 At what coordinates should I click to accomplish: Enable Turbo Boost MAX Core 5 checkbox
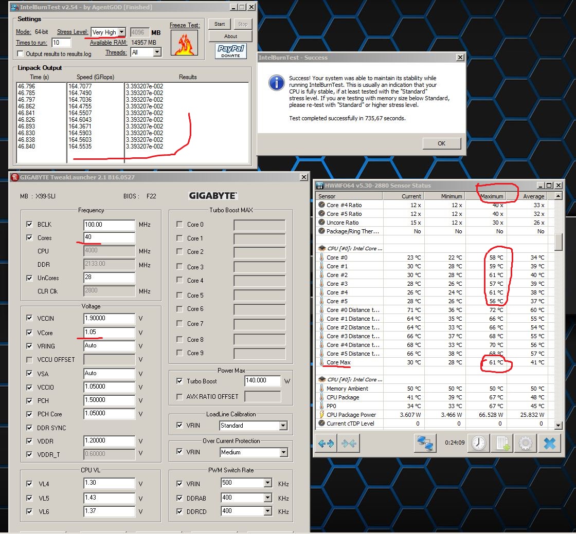[x=179, y=295]
